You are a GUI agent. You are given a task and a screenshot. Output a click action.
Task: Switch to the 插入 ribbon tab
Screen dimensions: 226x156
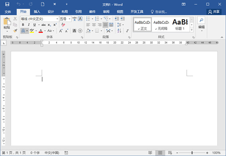(37, 12)
